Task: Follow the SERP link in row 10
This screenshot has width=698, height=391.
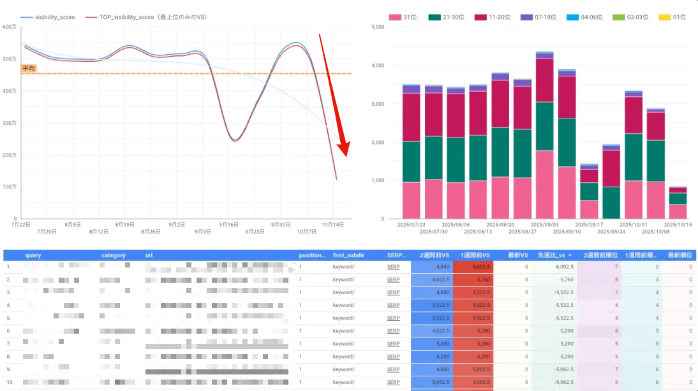Action: tap(393, 381)
